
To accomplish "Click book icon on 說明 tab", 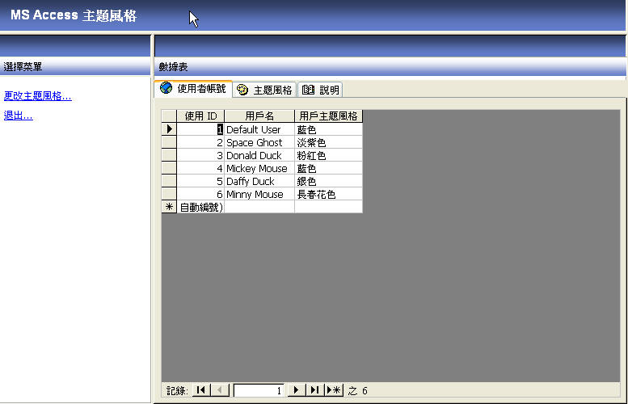I will tap(308, 90).
